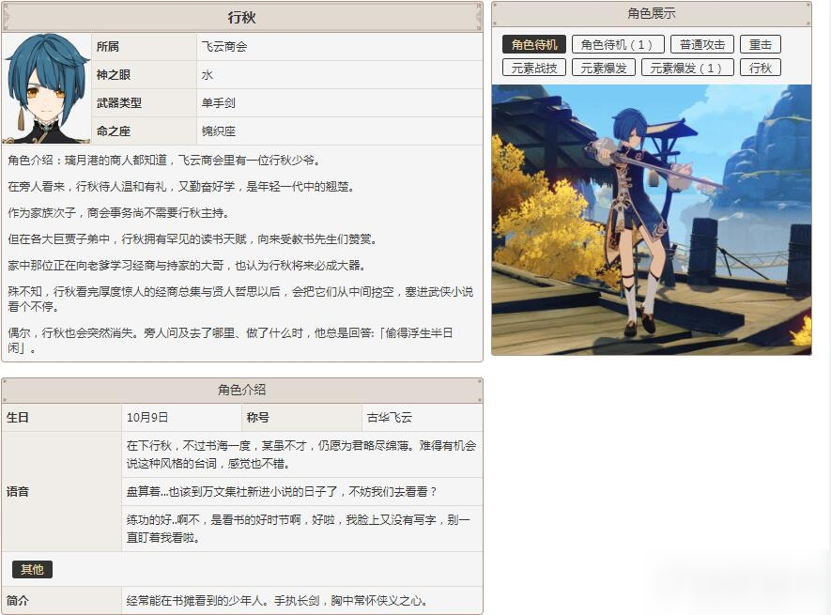Click the 行秋 character portrait avatar
Screen dimensions: 831x615
pos(47,88)
